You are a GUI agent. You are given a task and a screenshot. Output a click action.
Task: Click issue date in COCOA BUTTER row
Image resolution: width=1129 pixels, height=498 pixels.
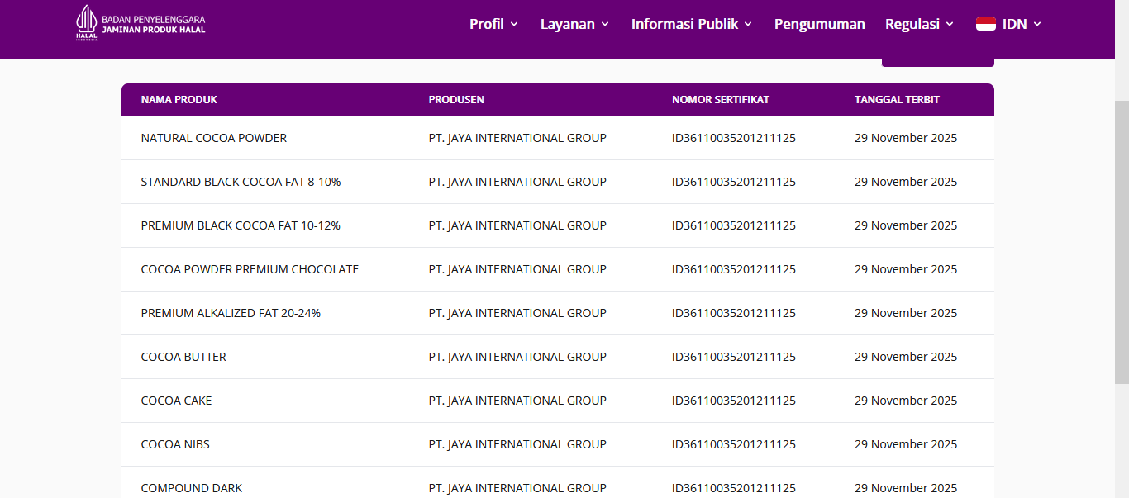pos(906,357)
